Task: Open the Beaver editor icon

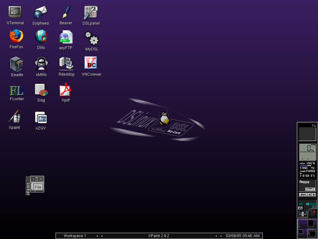Action: click(66, 12)
